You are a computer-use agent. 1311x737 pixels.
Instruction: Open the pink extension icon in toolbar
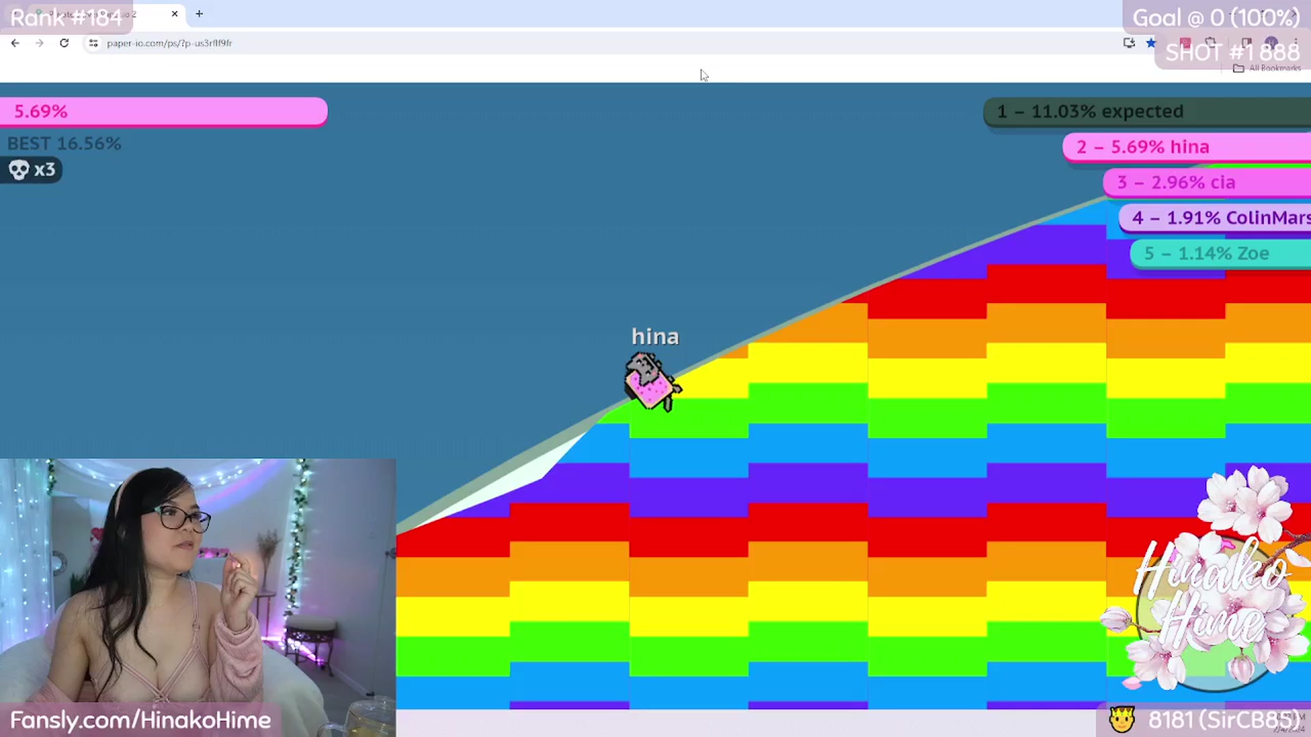pos(1185,43)
